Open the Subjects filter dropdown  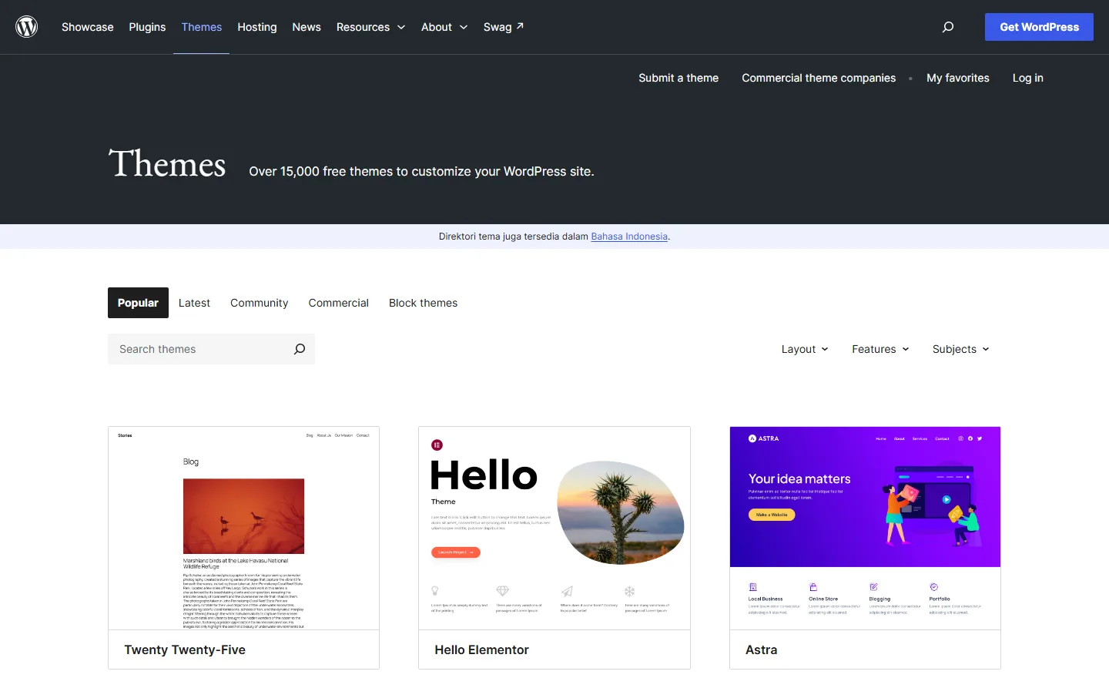tap(960, 349)
